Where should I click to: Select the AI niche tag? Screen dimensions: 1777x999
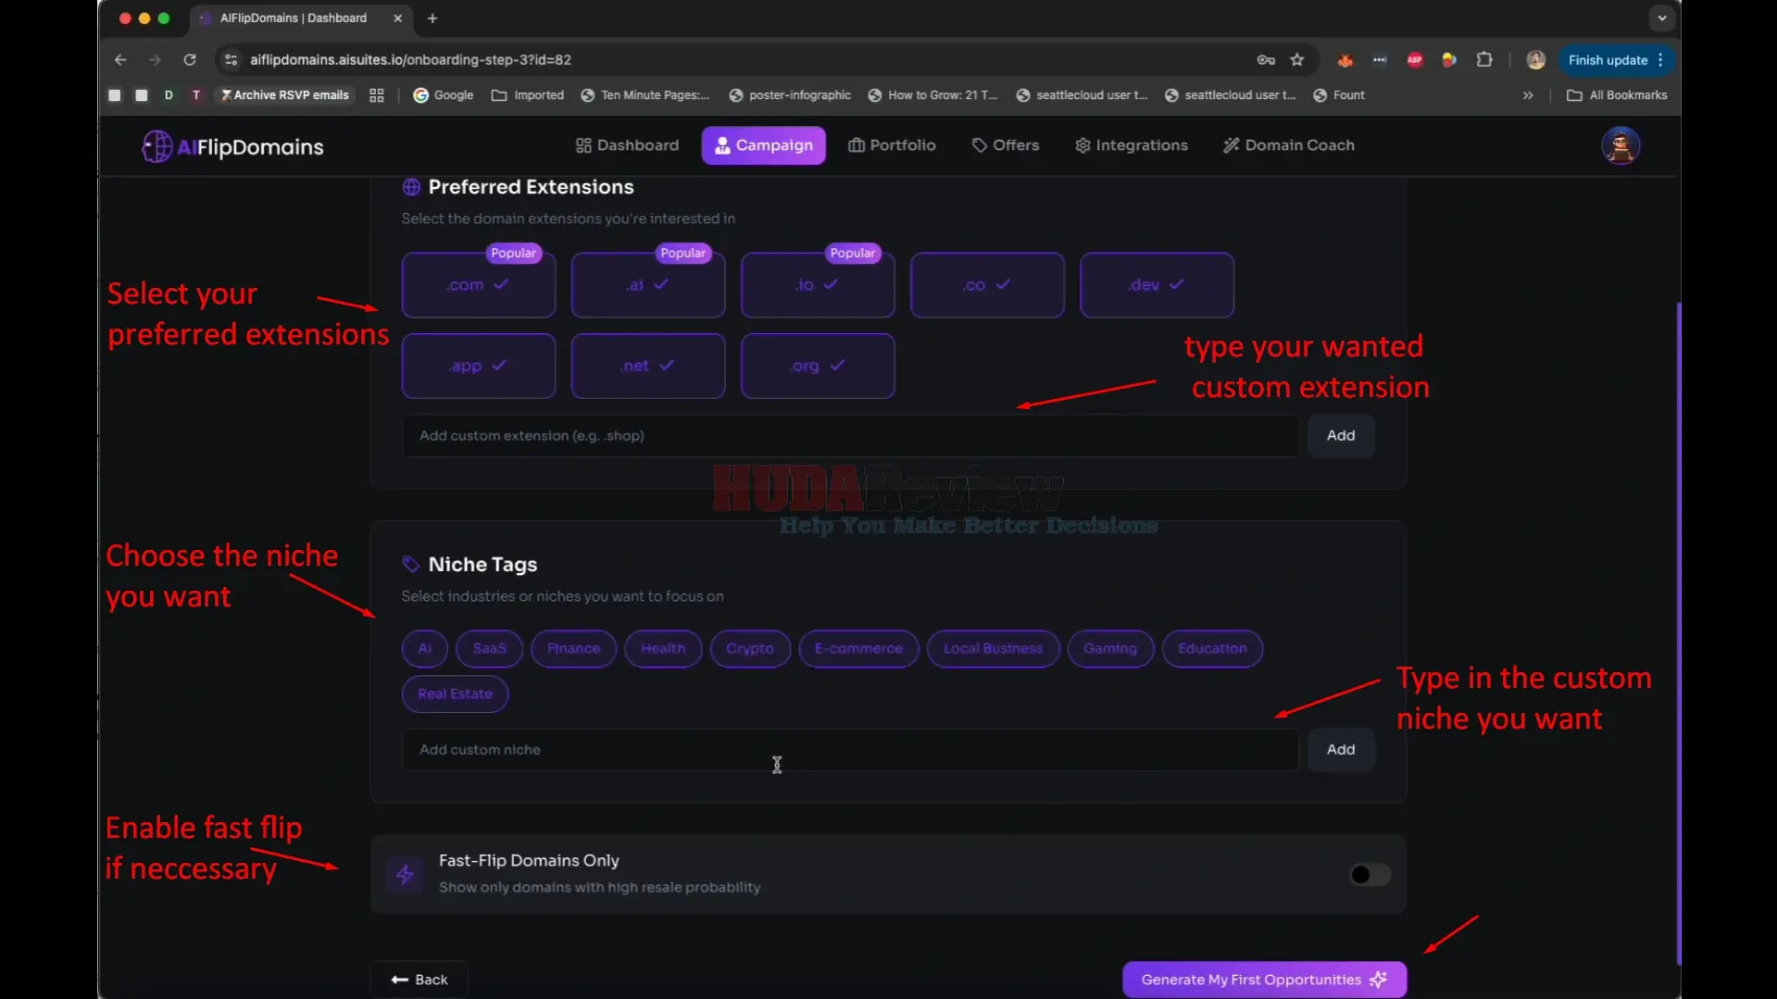point(424,648)
